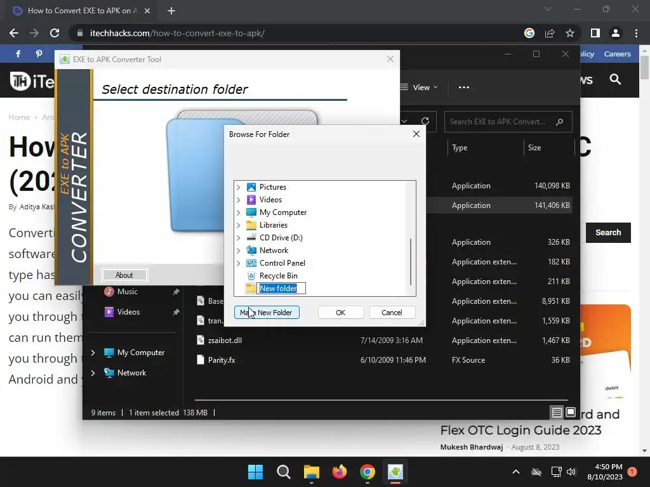This screenshot has height=487, width=650.
Task: Expand the Pictures tree node
Action: (x=239, y=187)
